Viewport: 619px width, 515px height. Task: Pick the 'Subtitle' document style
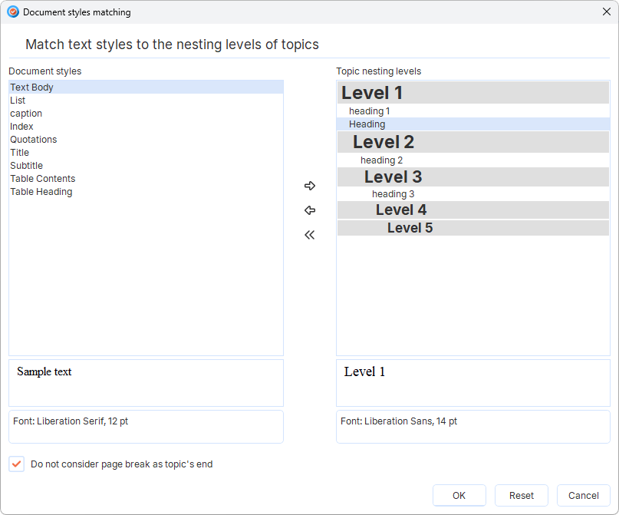[x=27, y=166]
